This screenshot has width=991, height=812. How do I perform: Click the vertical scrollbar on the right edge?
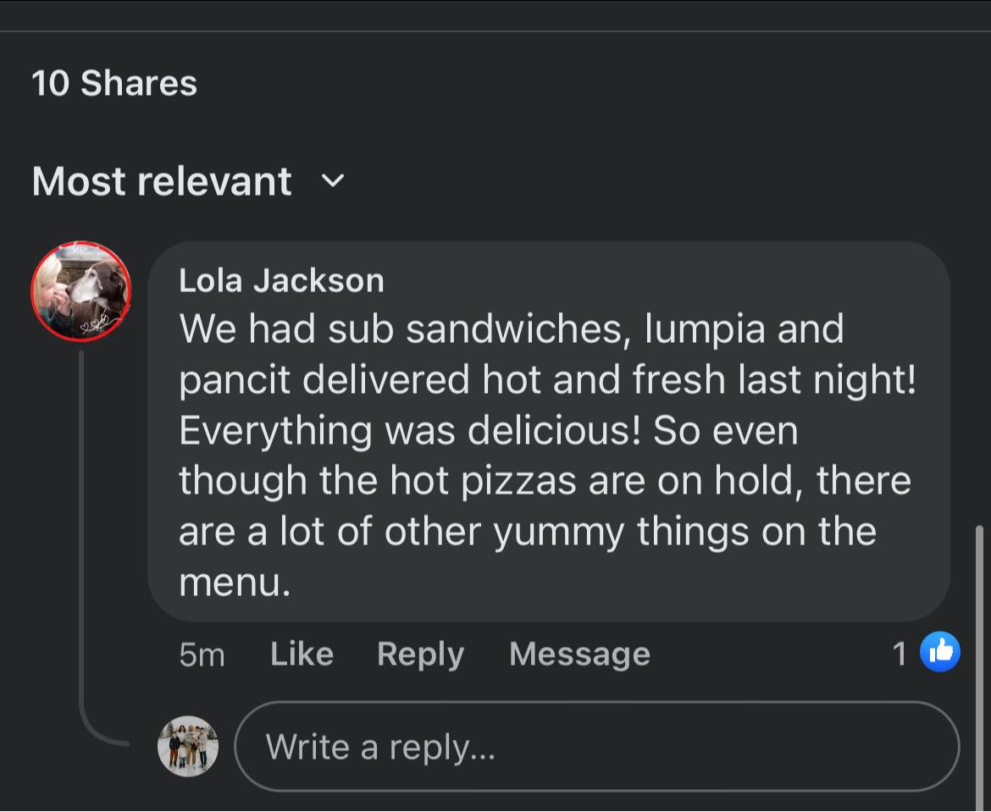(x=979, y=666)
